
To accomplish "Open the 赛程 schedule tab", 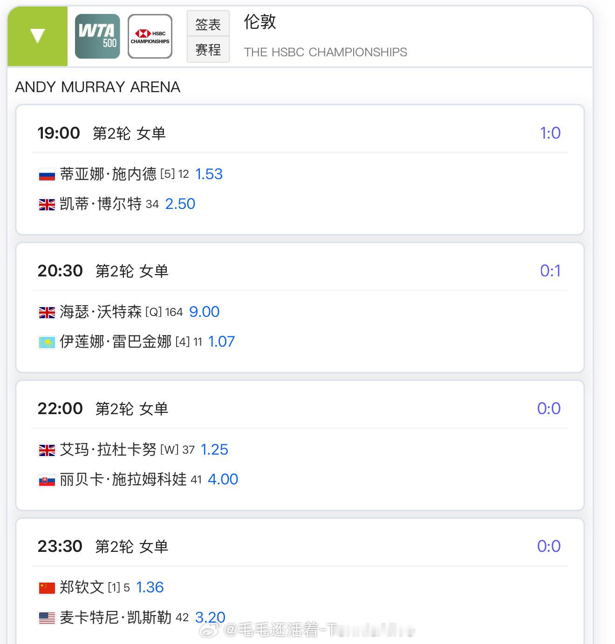I will coord(208,49).
